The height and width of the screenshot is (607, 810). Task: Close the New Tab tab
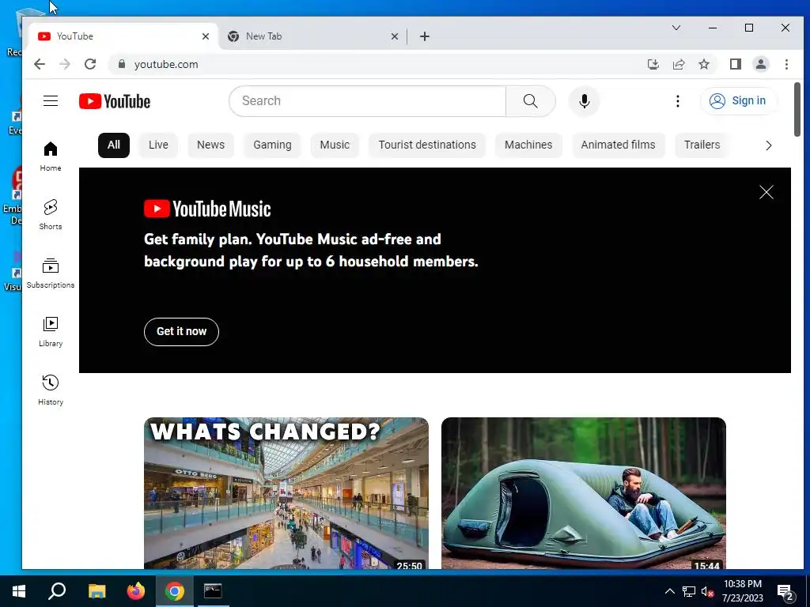(395, 36)
